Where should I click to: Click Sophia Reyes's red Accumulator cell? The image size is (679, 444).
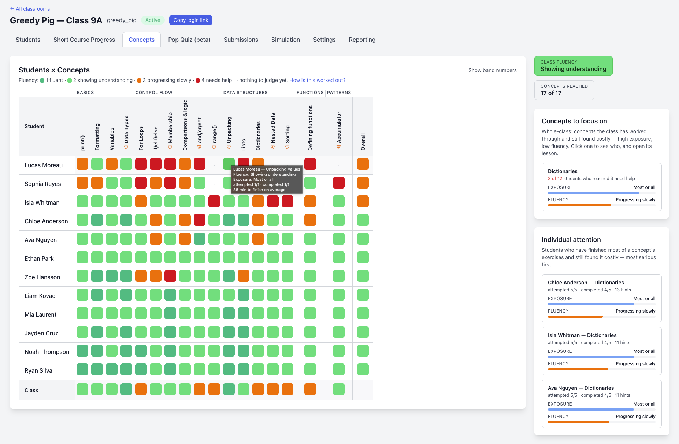pos(339,183)
